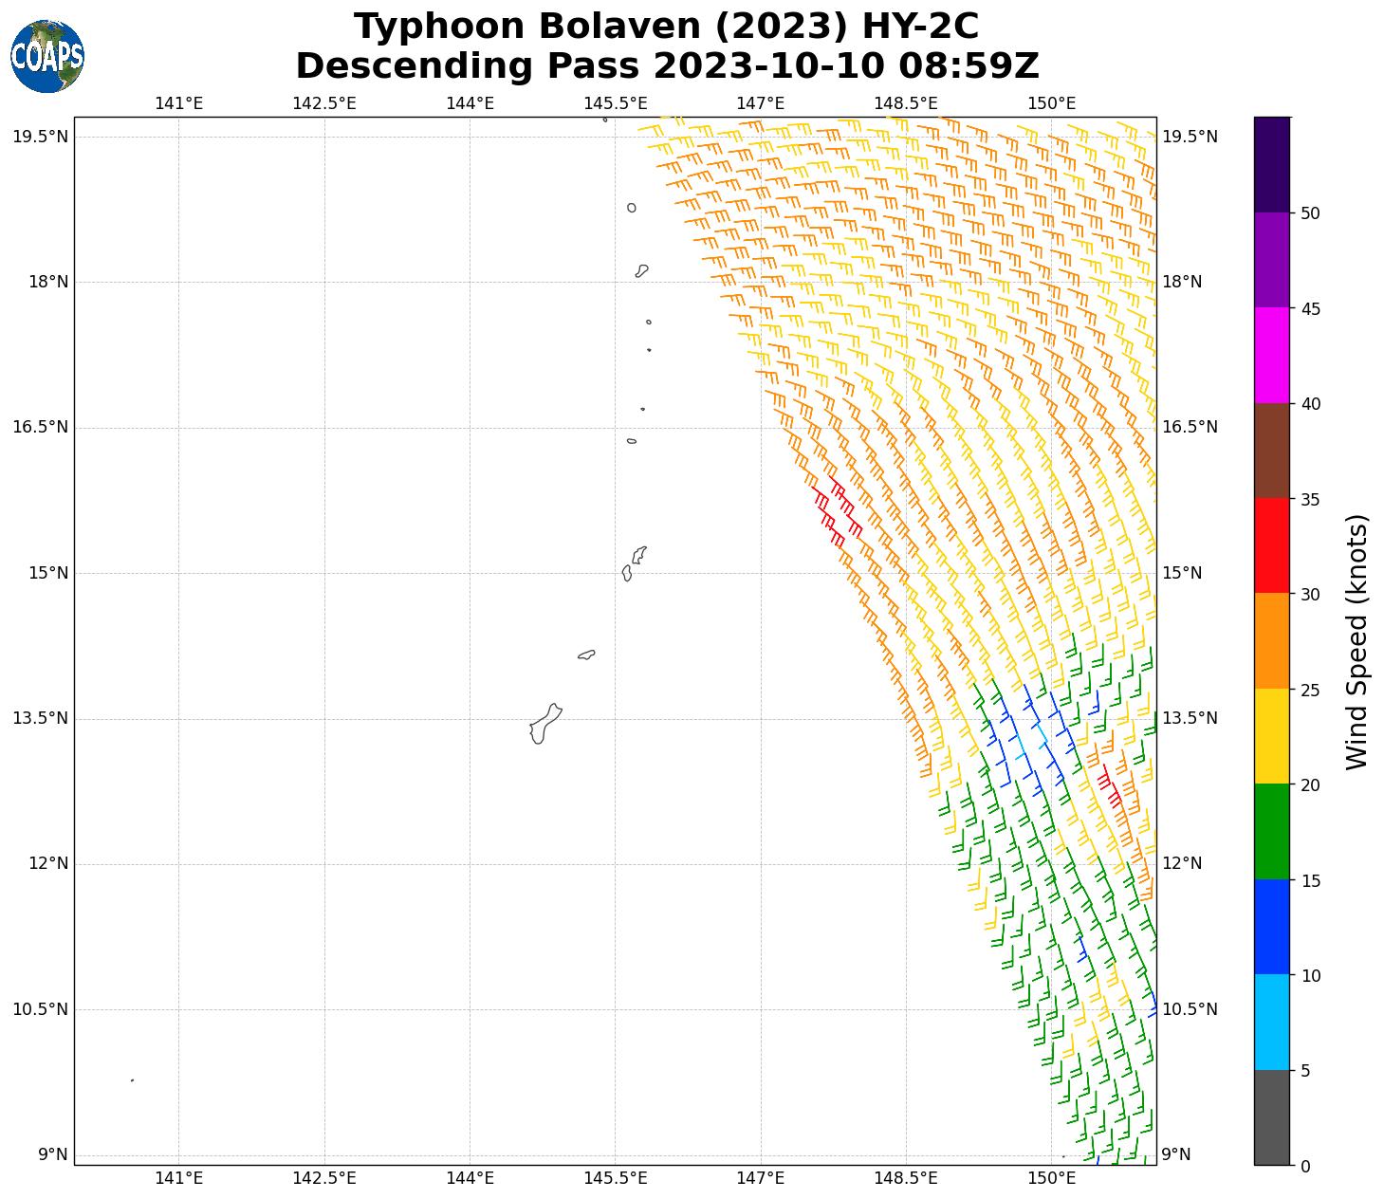Viewport: 1384px width, 1199px height.
Task: Click the top axis label 145.5°E
Action: point(615,103)
